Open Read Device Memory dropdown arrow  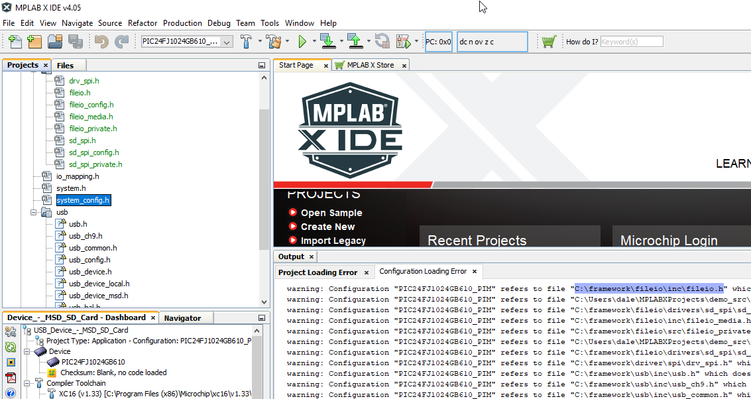369,42
